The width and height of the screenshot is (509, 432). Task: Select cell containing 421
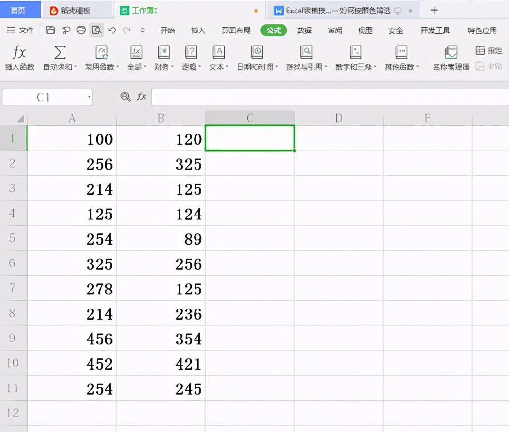[161, 363]
